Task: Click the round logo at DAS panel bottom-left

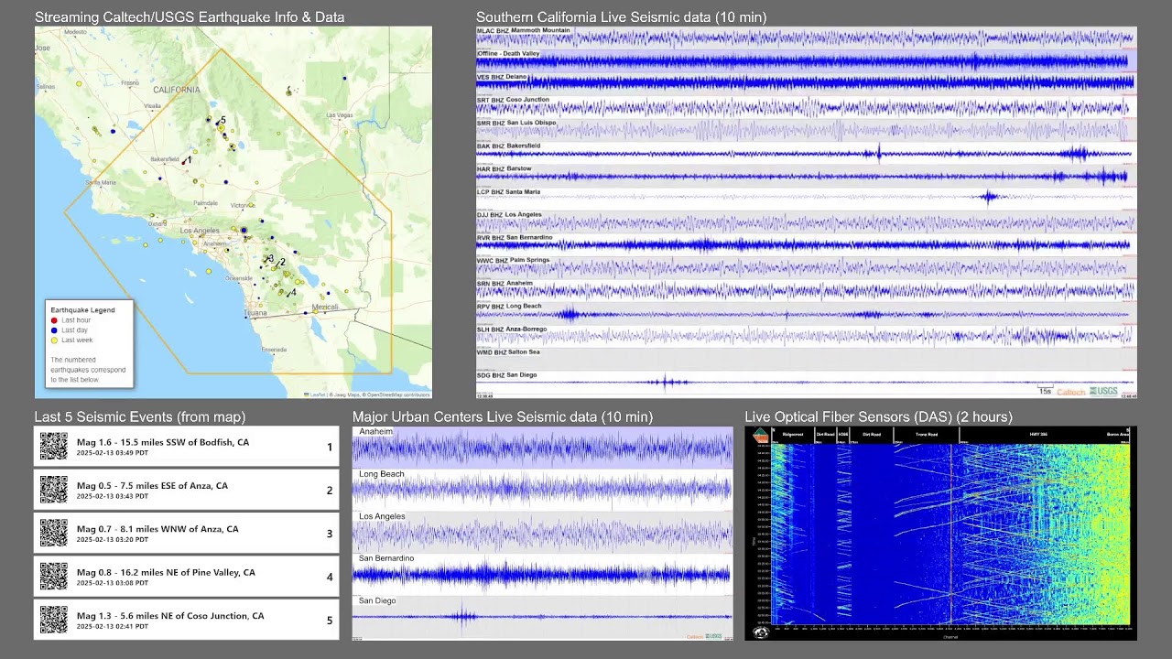Action: tap(760, 632)
